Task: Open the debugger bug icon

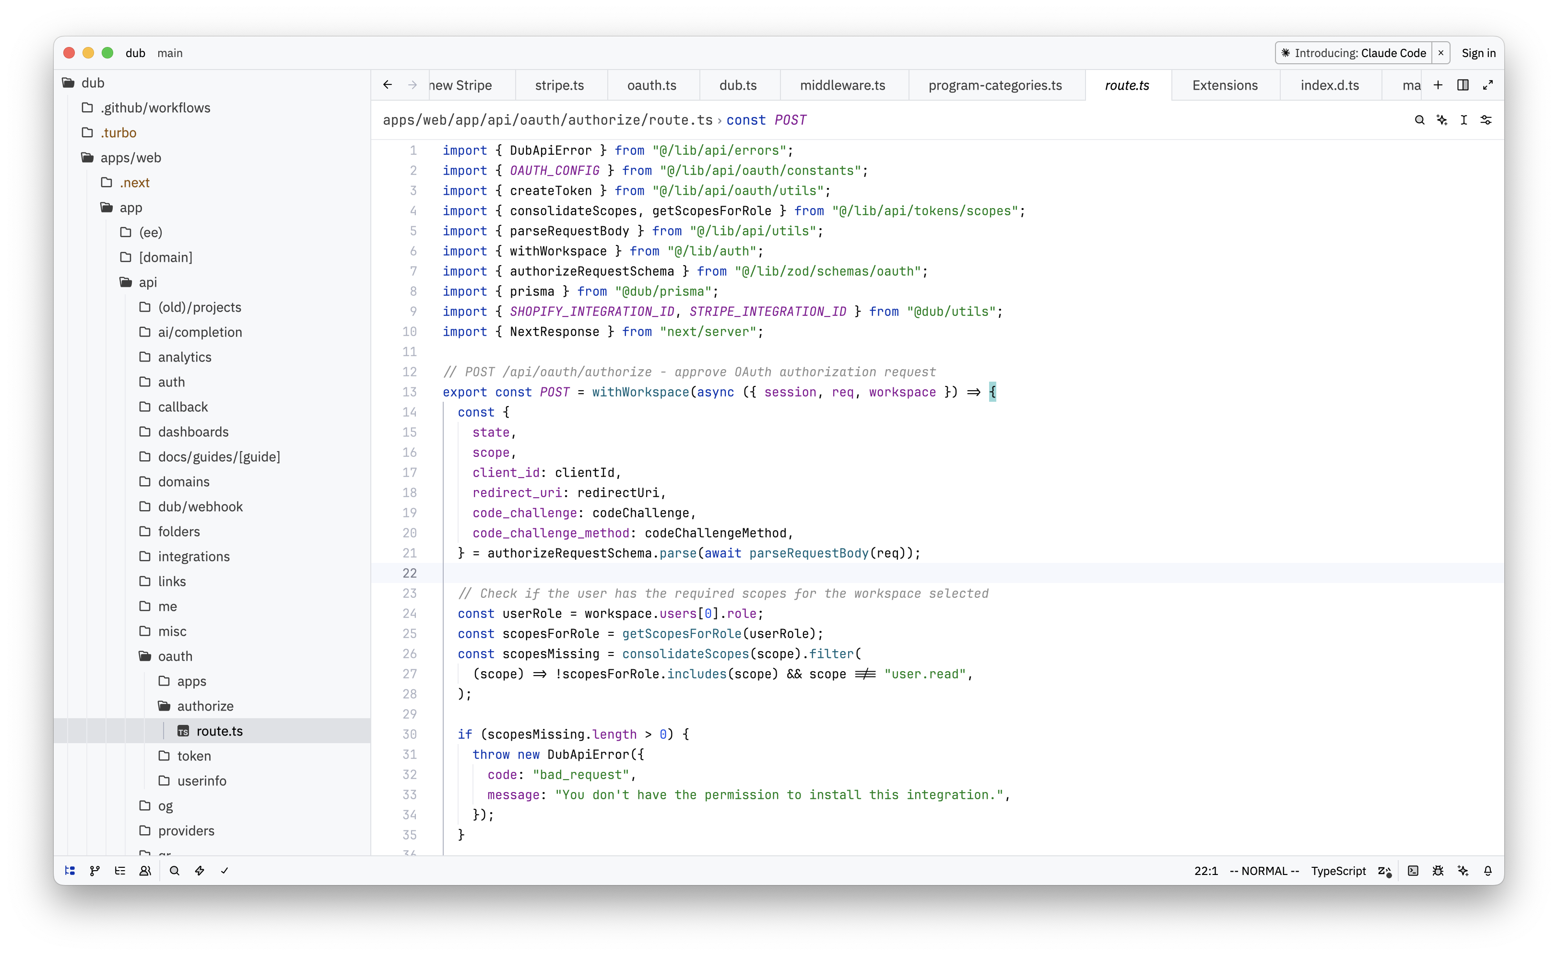Action: coord(1438,871)
